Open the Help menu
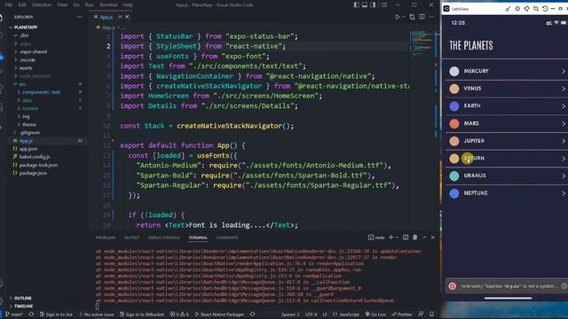 coord(128,5)
